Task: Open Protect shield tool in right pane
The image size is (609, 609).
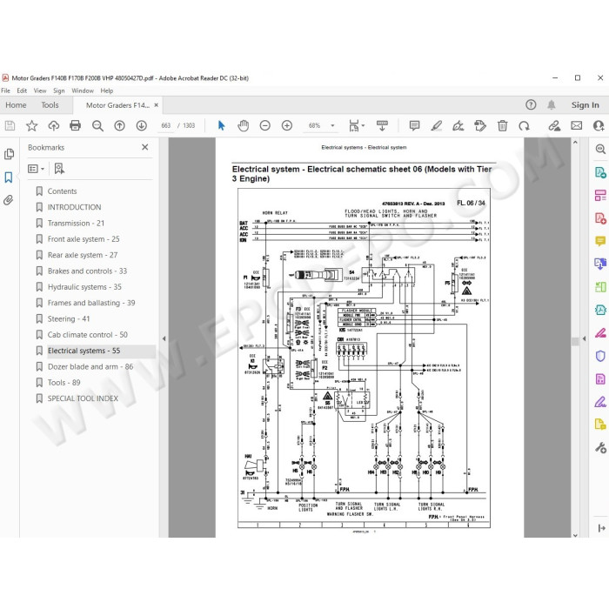Action: point(600,356)
